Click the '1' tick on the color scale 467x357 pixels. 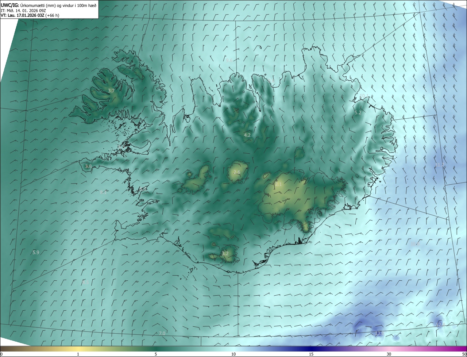78,354
